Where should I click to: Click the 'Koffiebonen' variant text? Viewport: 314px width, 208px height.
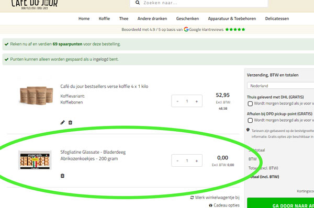click(72, 102)
